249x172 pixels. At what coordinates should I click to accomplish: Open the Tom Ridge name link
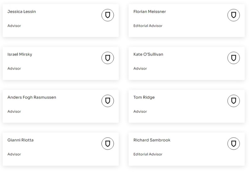pyautogui.click(x=144, y=97)
